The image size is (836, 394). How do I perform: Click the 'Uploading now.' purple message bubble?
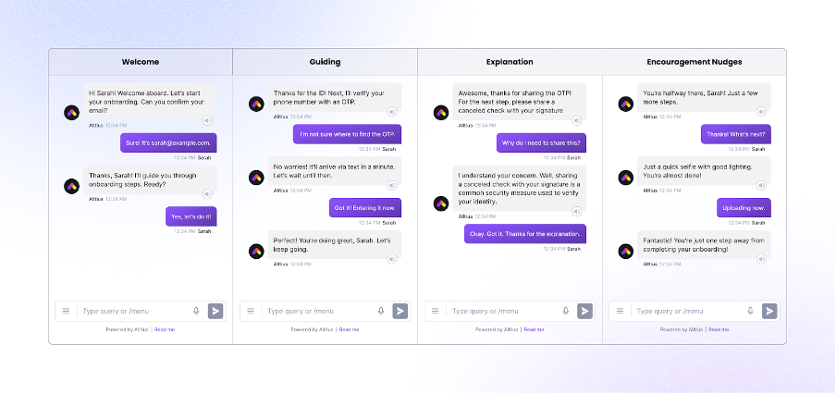(x=744, y=208)
